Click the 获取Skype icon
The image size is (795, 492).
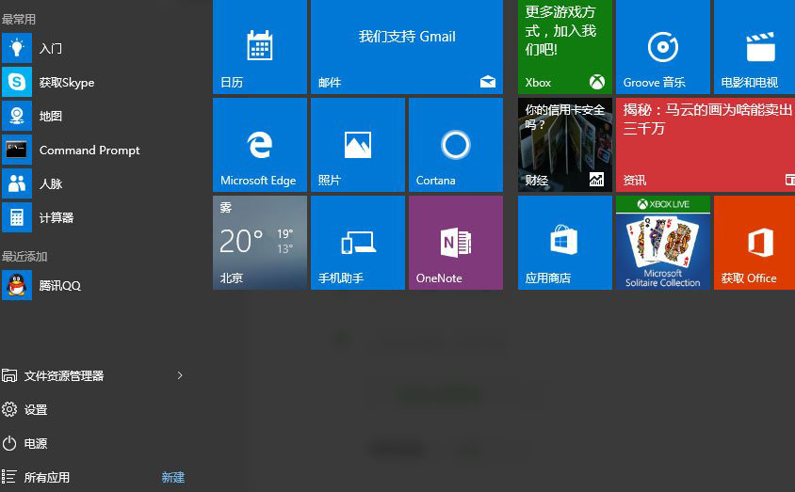point(17,82)
